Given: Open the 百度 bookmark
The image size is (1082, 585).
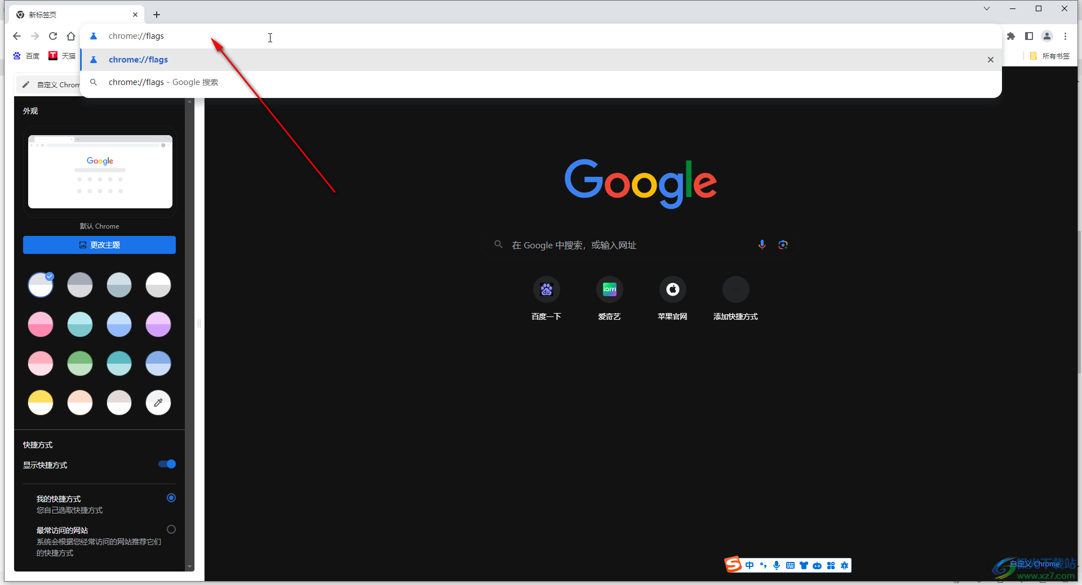Looking at the screenshot, I should 26,56.
